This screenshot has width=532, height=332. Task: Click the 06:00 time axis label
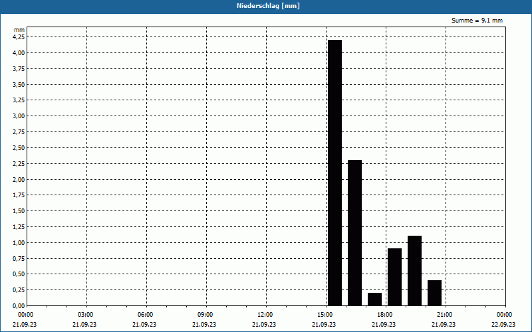(146, 315)
